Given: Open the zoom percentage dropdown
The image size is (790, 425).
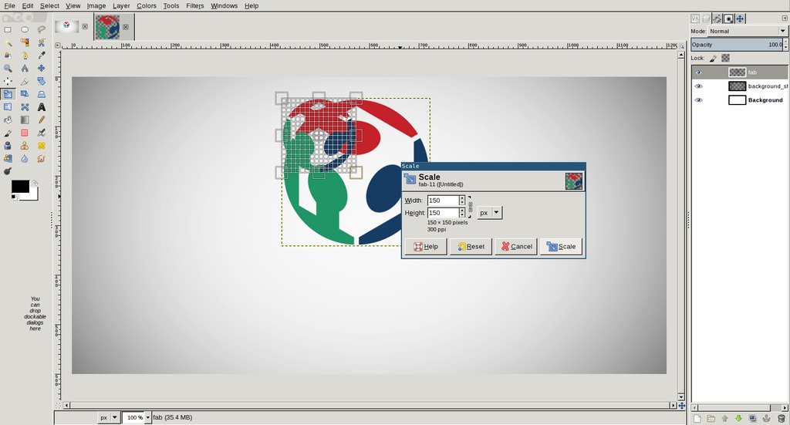Looking at the screenshot, I should pyautogui.click(x=147, y=417).
